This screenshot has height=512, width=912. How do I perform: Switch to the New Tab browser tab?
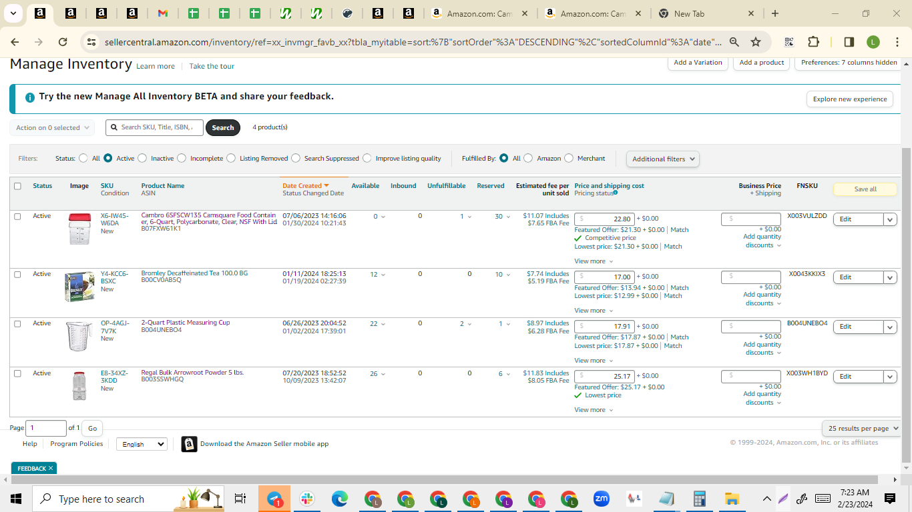(706, 13)
